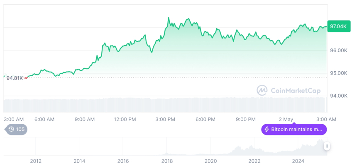The height and width of the screenshot is (166, 357).
Task: Open the "Bitcoin maintains m..." news event
Action: 294,130
